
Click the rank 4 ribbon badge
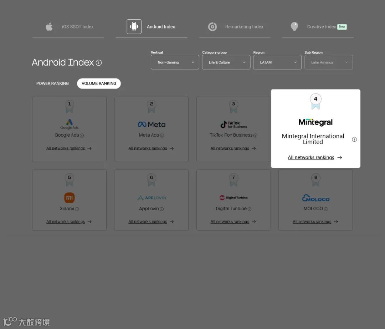point(315,101)
